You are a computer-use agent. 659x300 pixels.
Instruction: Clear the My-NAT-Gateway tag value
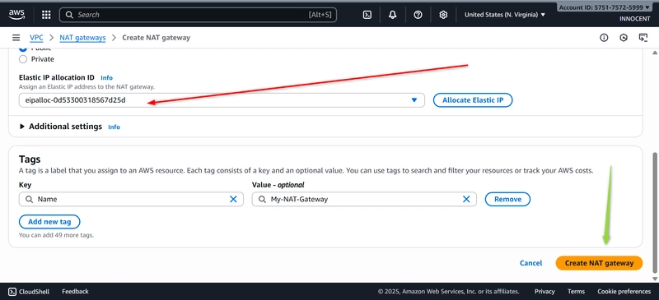pyautogui.click(x=466, y=199)
